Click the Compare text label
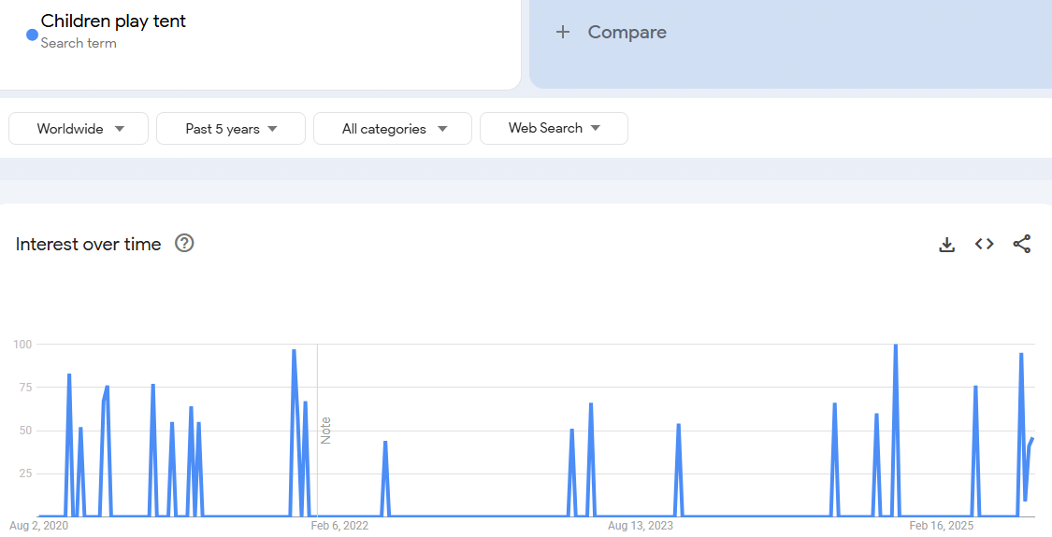This screenshot has width=1052, height=537. (x=627, y=33)
